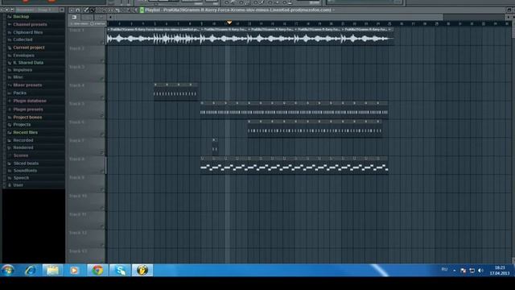
Task: Open the network status tray icon
Action: pyautogui.click(x=472, y=271)
